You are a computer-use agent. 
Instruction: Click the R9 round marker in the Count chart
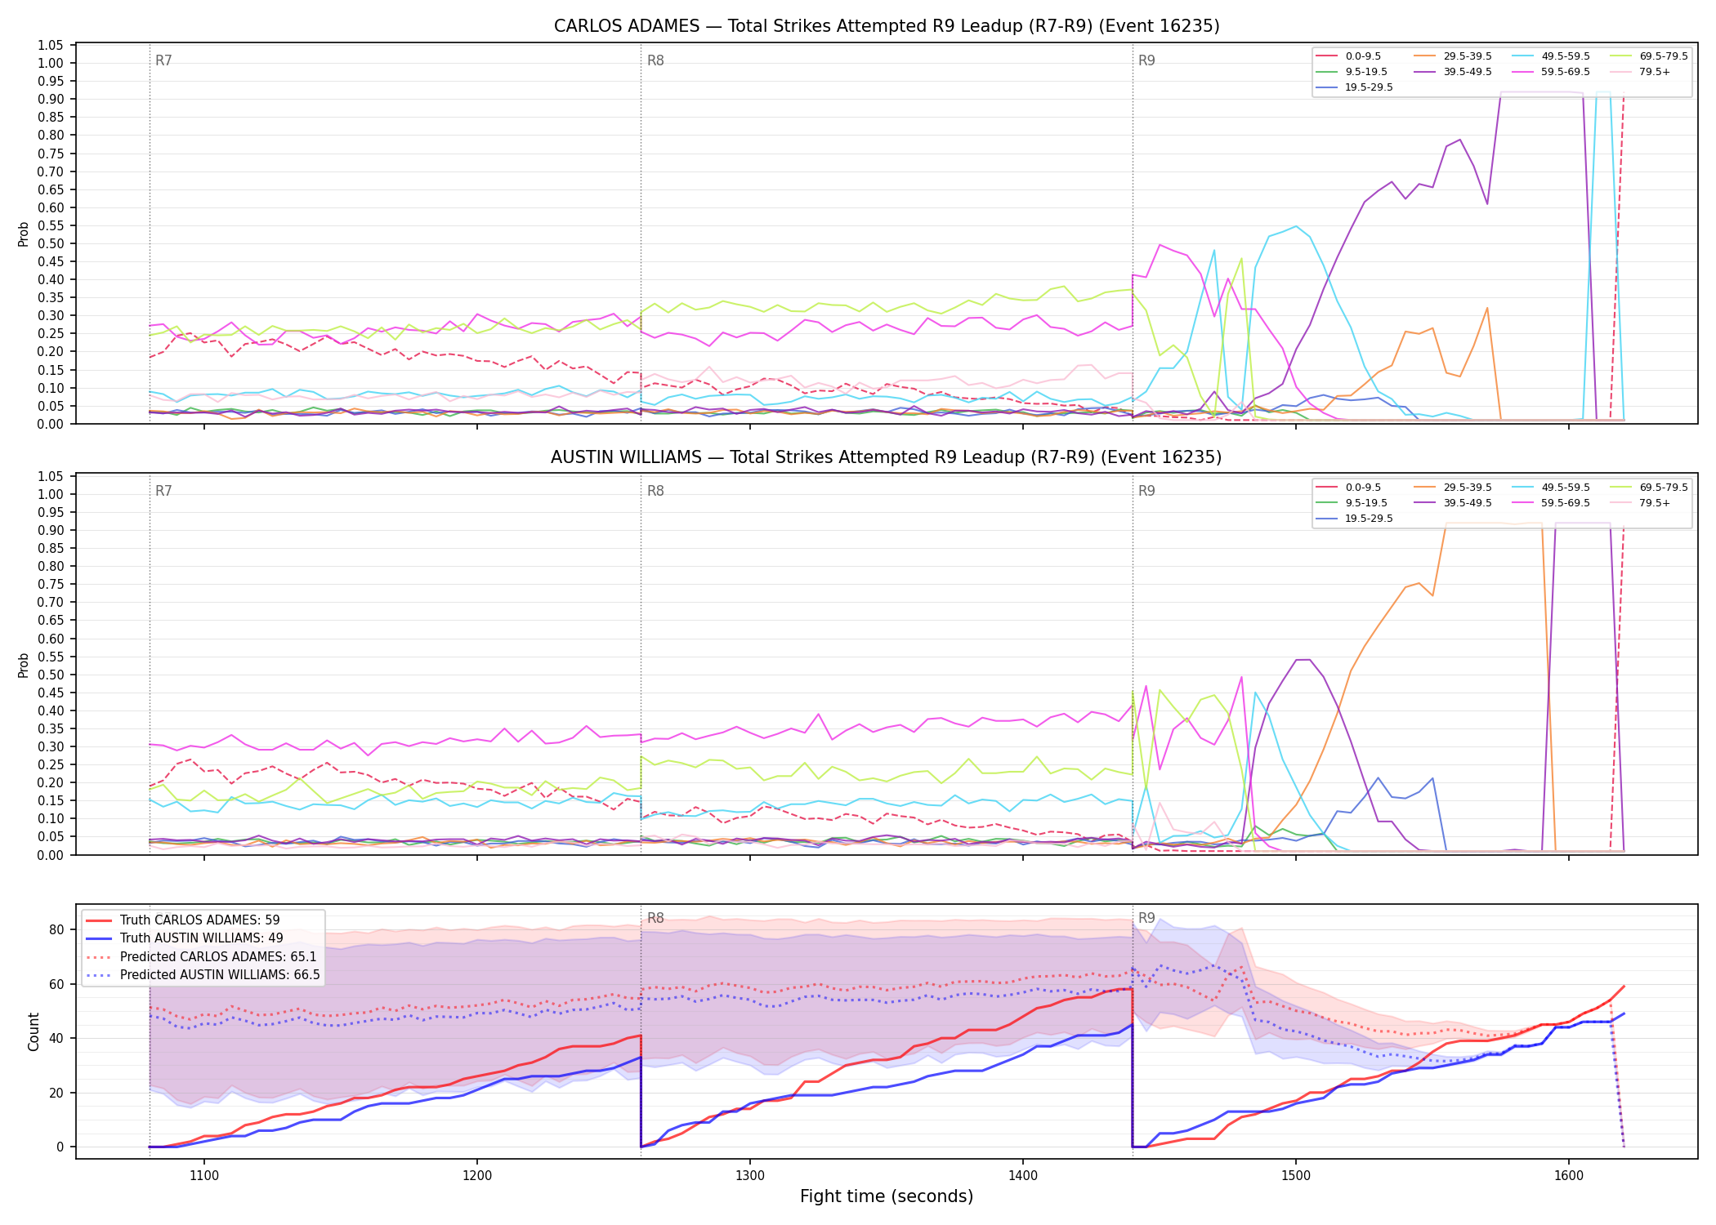(x=1146, y=918)
